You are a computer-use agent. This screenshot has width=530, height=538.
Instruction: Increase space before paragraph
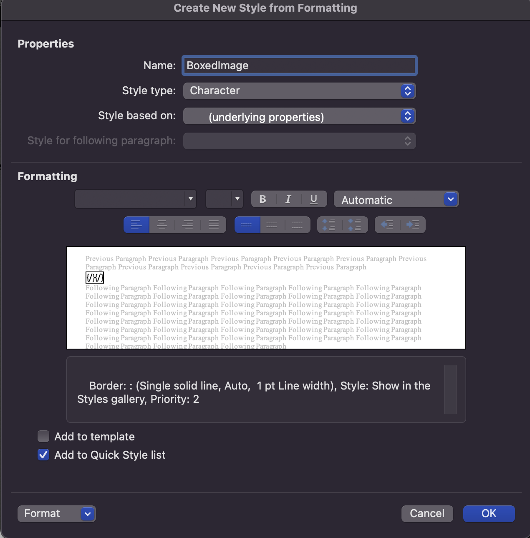pyautogui.click(x=331, y=225)
